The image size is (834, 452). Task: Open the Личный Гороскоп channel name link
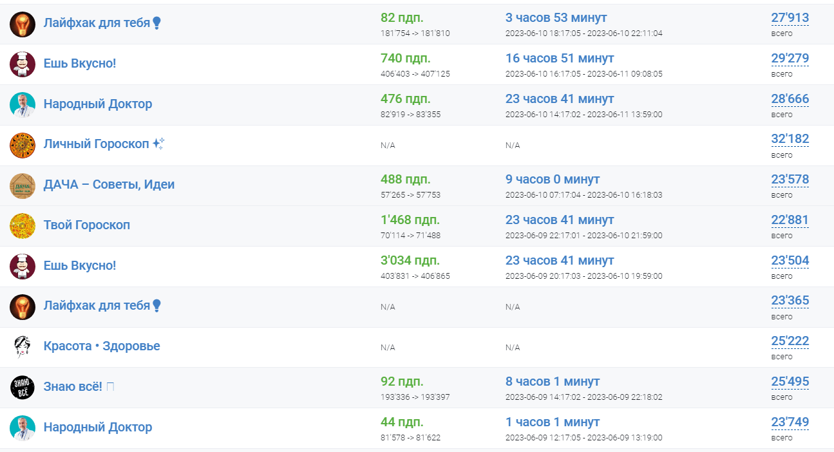[x=96, y=144]
